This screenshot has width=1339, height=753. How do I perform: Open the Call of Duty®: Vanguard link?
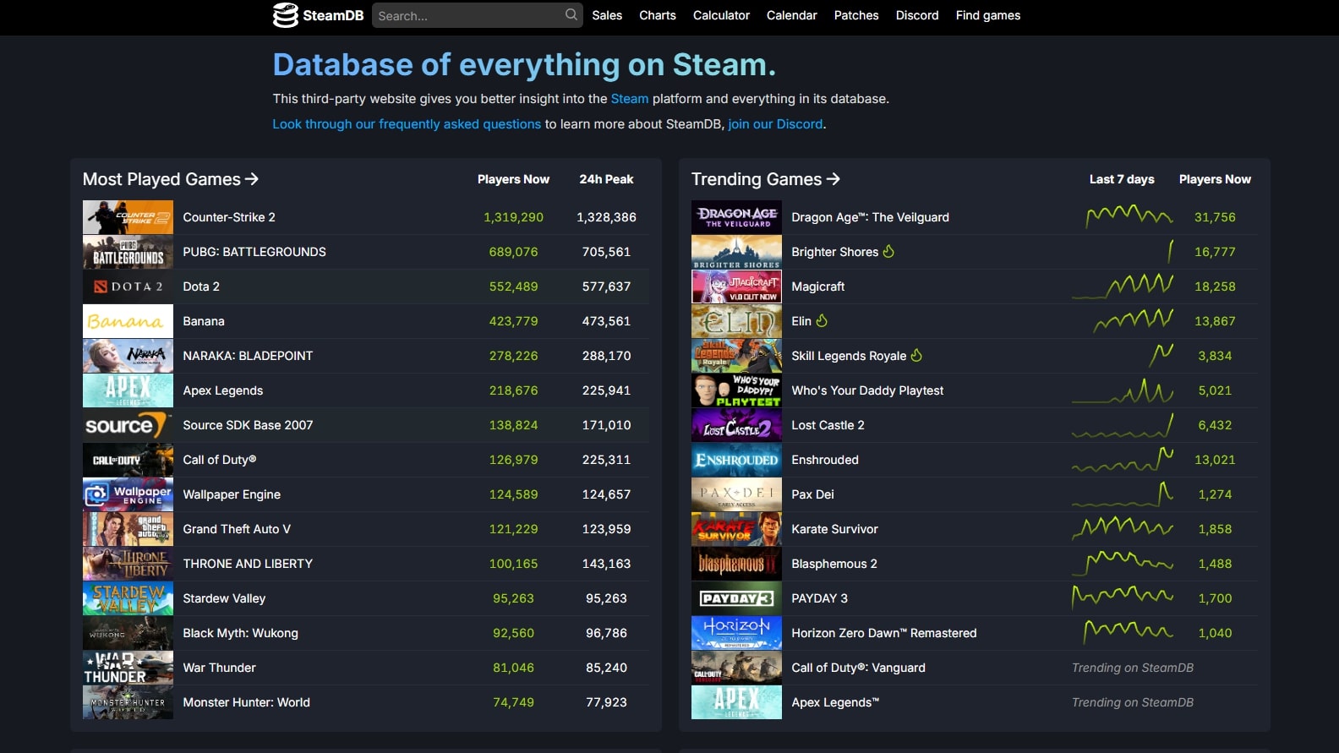[x=858, y=668]
